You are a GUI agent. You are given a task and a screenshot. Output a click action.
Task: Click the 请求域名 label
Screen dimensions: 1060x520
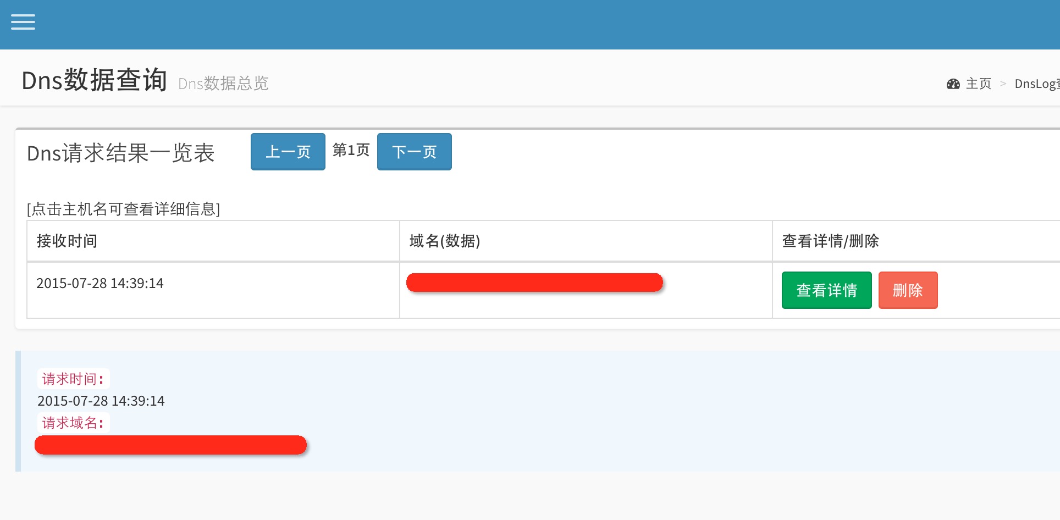(73, 423)
